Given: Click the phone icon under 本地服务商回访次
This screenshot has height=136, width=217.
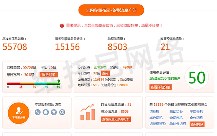Looking at the screenshot, I should click(x=38, y=112).
